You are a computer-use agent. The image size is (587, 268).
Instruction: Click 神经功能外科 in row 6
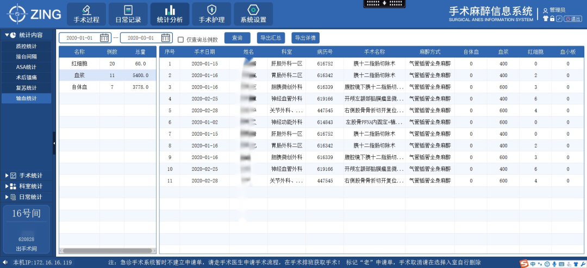286,122
